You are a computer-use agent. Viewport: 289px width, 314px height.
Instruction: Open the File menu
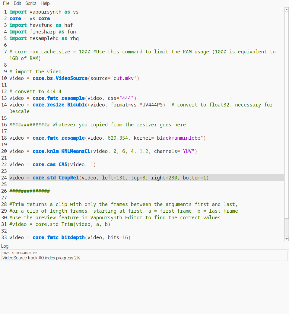coord(6,3)
